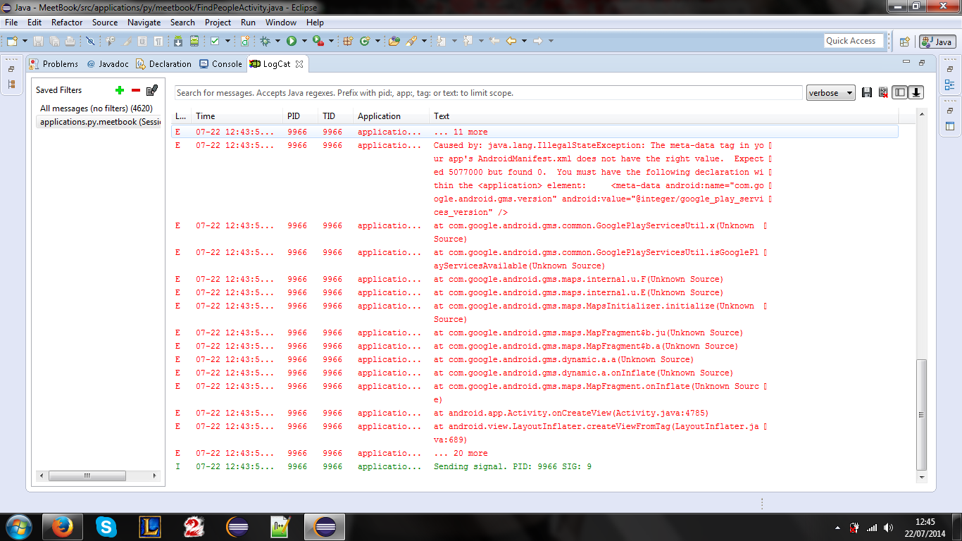Edit the selected logcat filter icon
Screen dimensions: 962x541
[x=152, y=90]
